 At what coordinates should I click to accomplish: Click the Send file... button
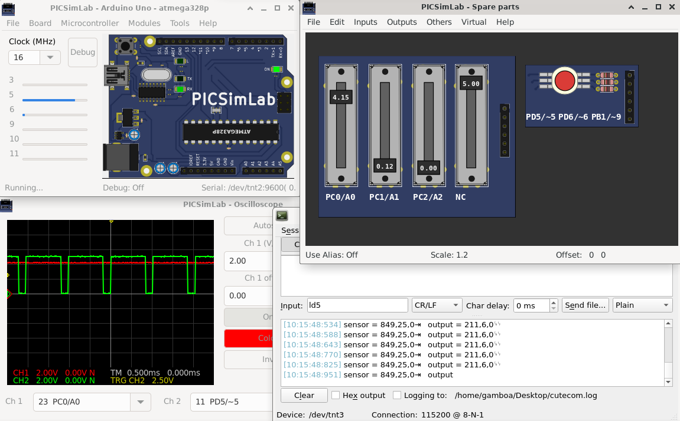point(585,305)
